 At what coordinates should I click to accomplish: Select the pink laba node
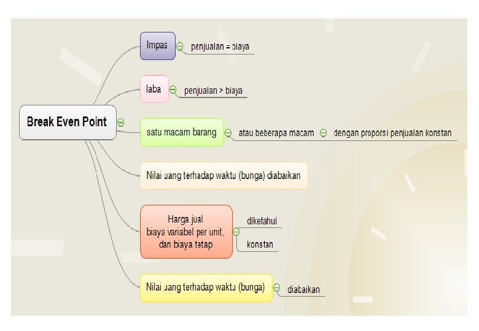click(x=154, y=89)
